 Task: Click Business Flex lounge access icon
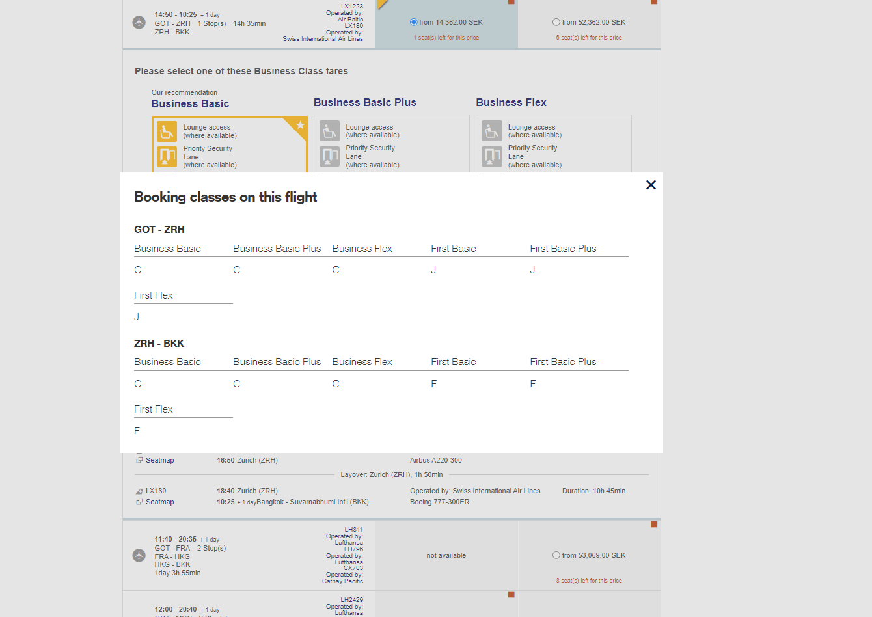click(x=492, y=131)
